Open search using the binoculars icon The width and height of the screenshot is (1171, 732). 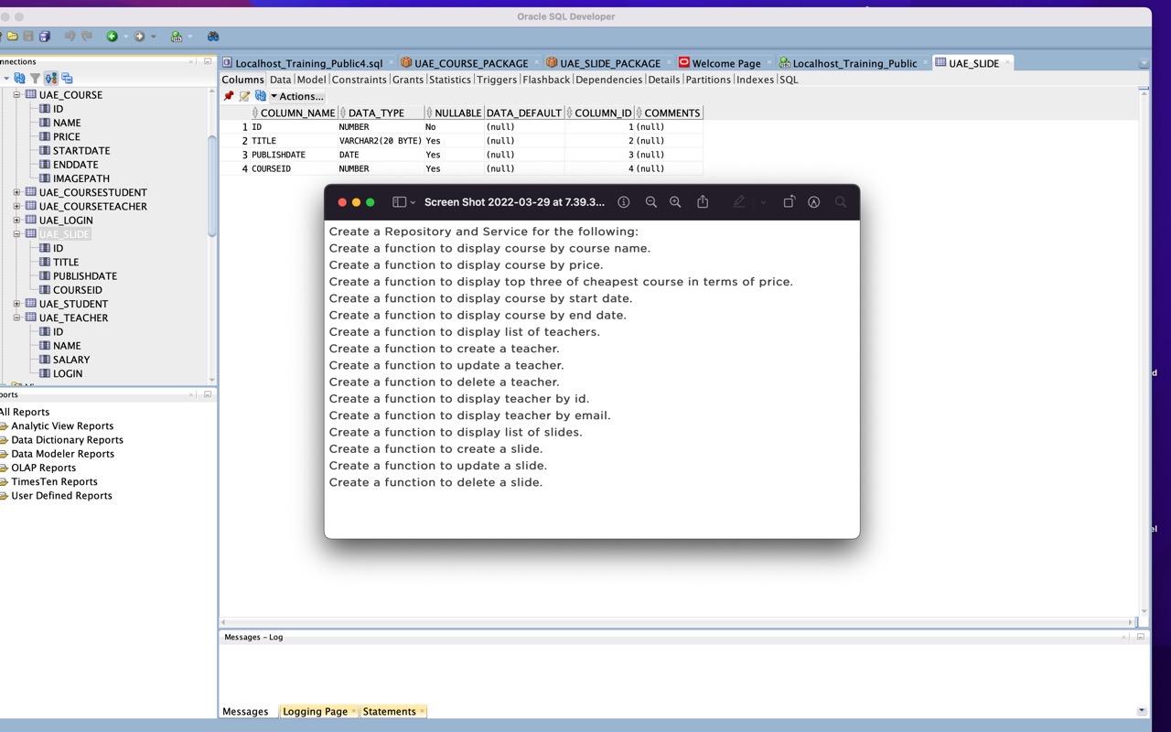pyautogui.click(x=213, y=36)
